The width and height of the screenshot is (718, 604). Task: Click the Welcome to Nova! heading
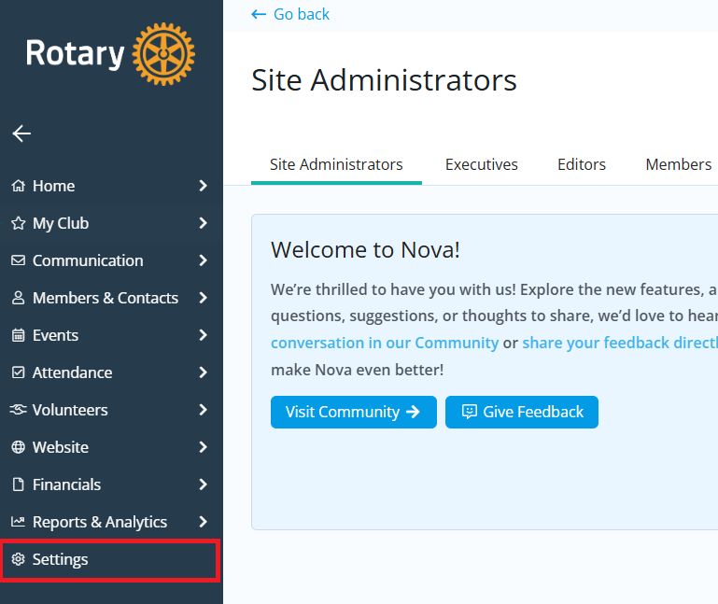365,250
